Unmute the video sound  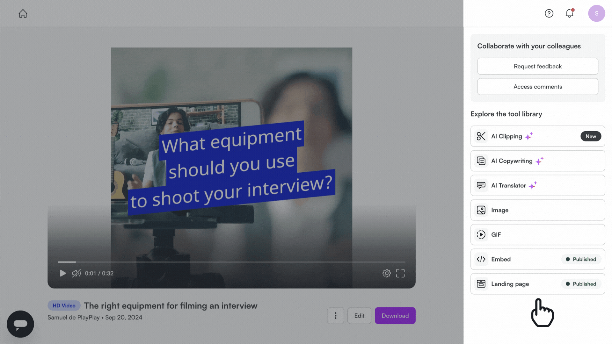(x=76, y=273)
